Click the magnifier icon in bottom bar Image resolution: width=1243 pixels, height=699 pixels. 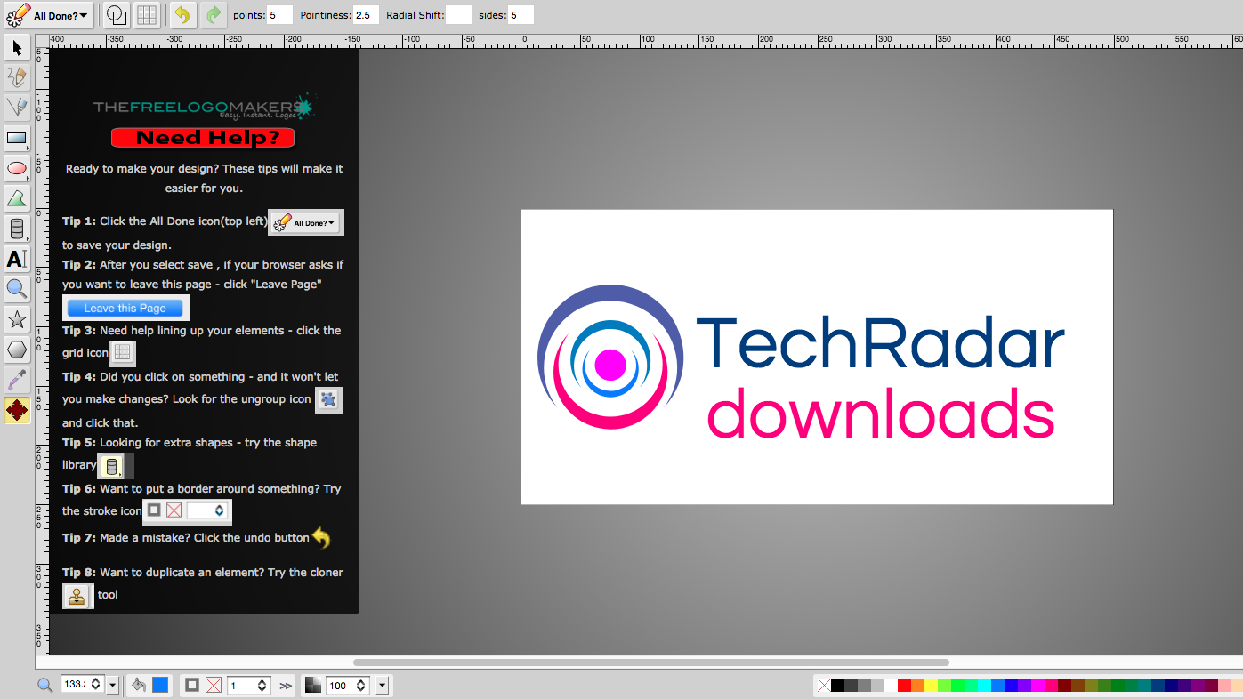[x=44, y=685]
